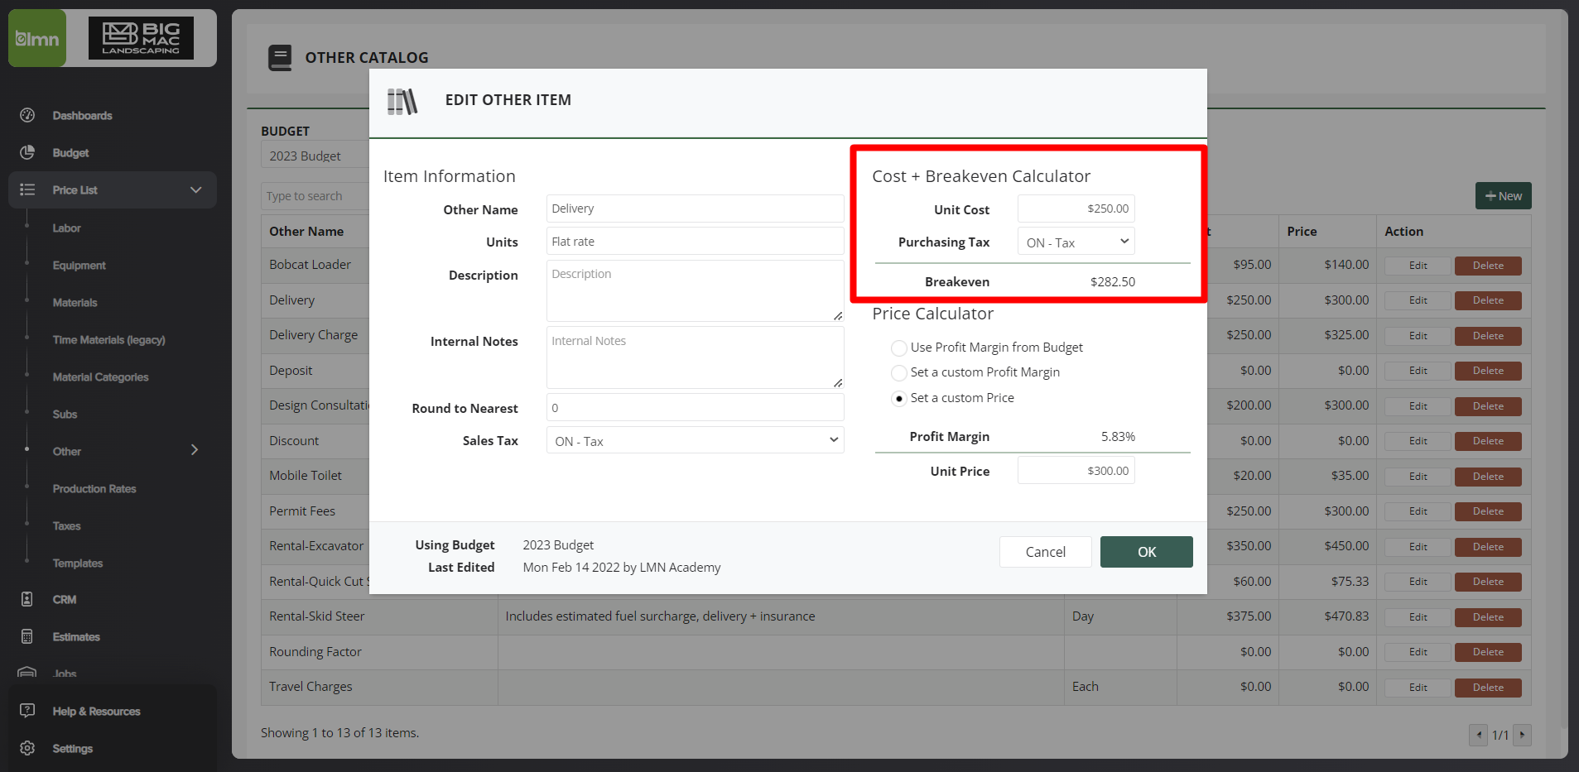Delete the Permit Fees row
The height and width of the screenshot is (772, 1579).
point(1488,511)
